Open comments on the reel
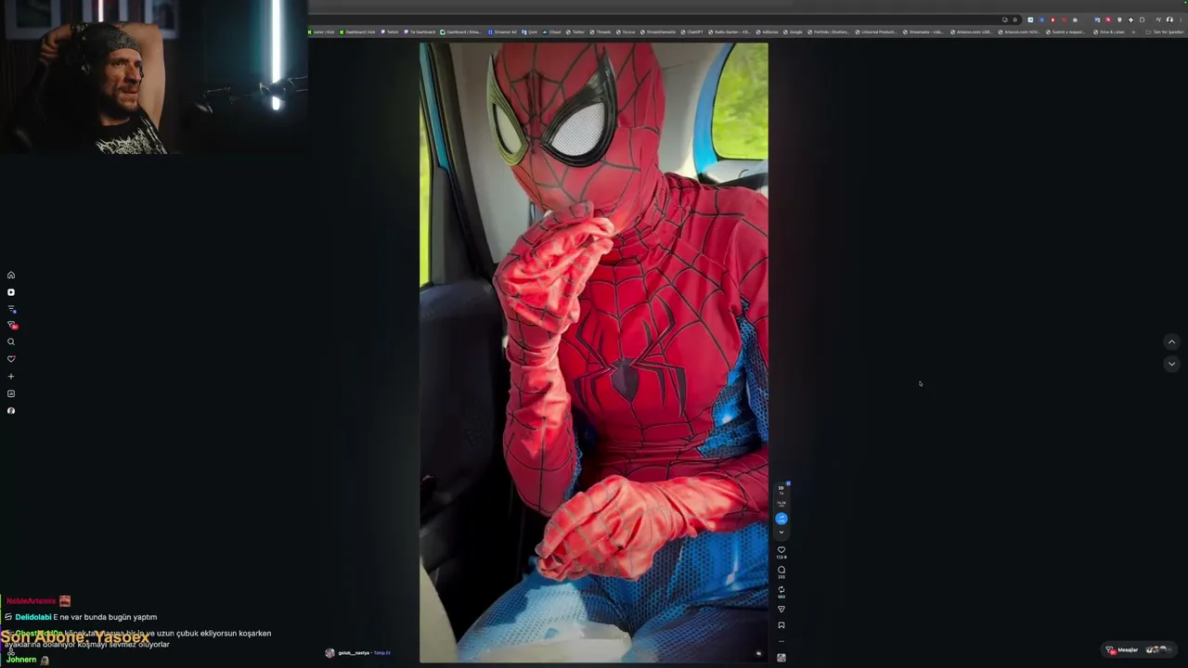This screenshot has height=668, width=1188. tap(781, 571)
